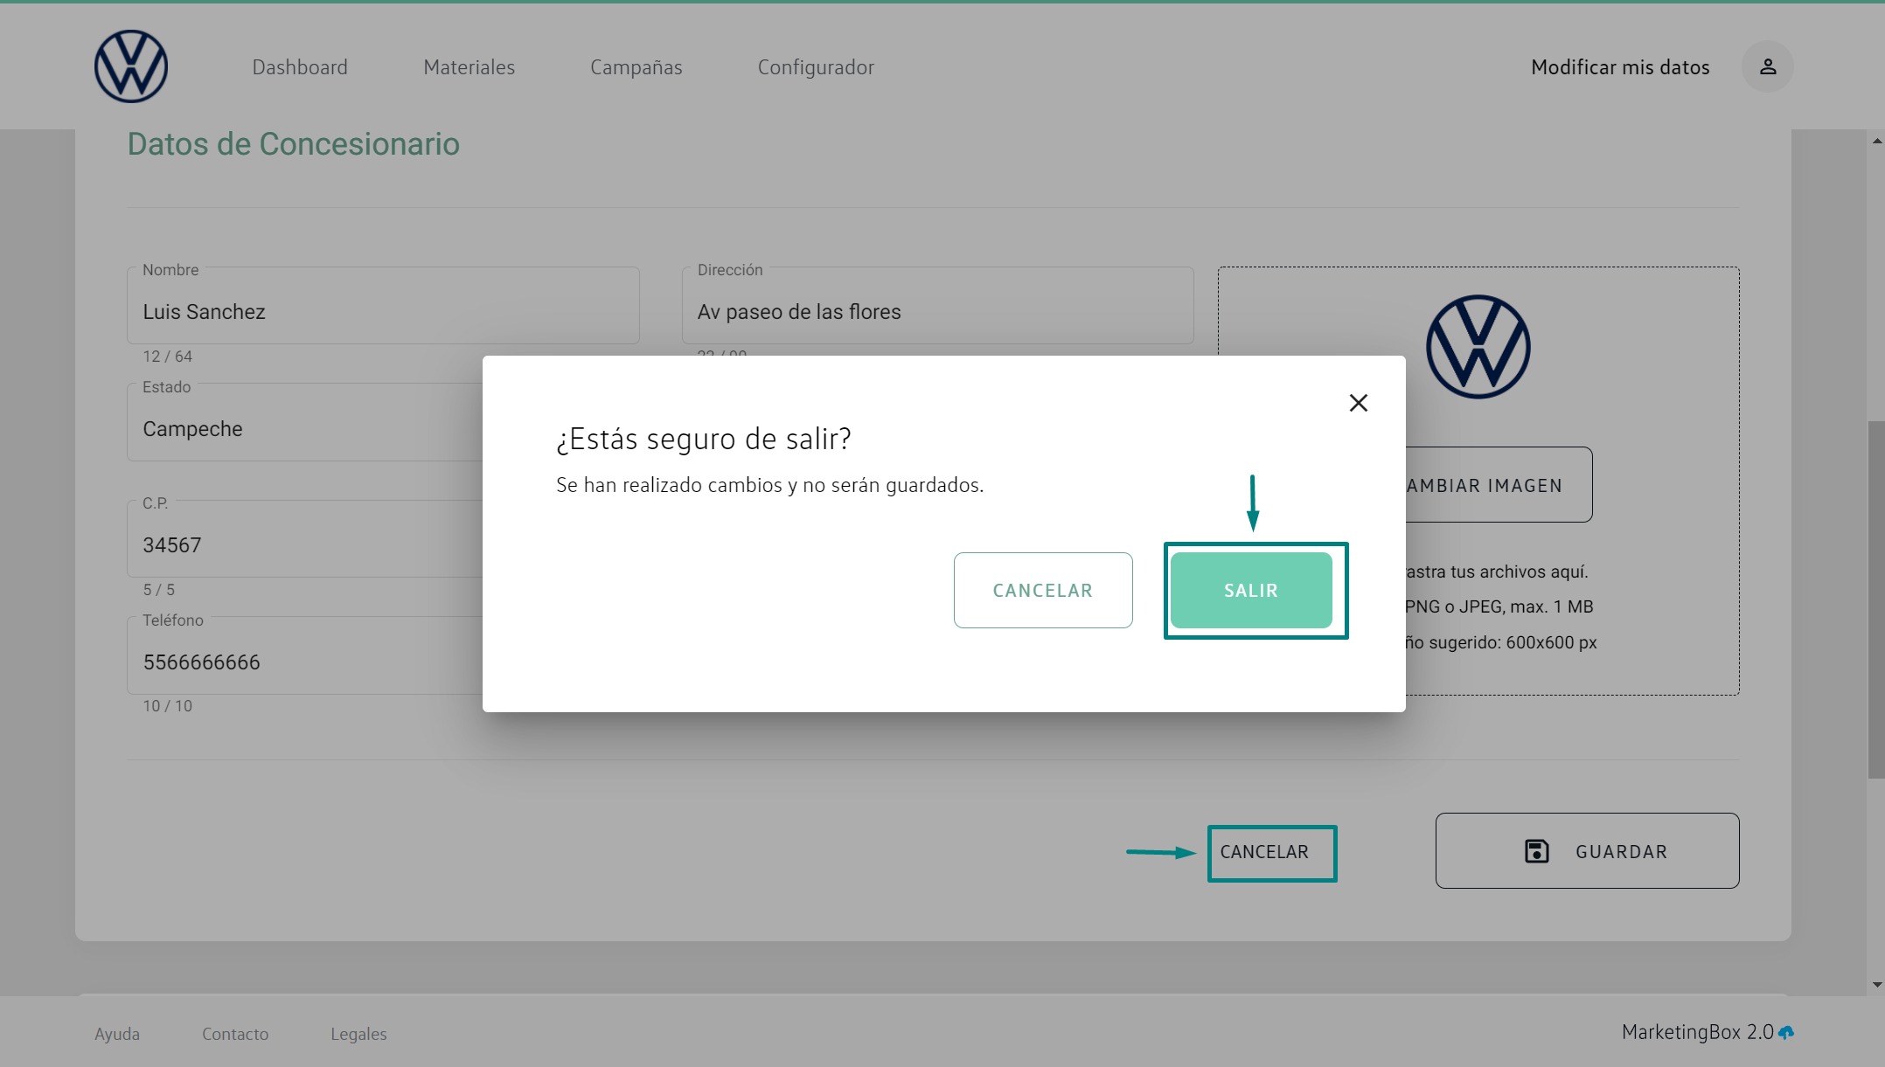The width and height of the screenshot is (1885, 1067).
Task: Click the save disk icon
Action: (1536, 851)
